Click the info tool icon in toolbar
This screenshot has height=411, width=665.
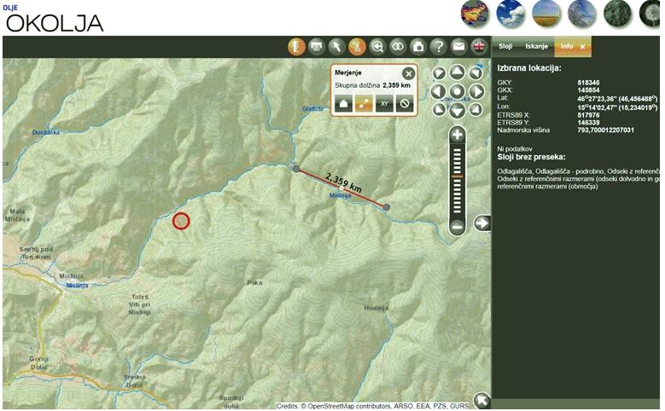click(x=296, y=47)
